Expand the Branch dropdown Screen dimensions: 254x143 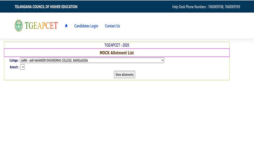(22, 67)
